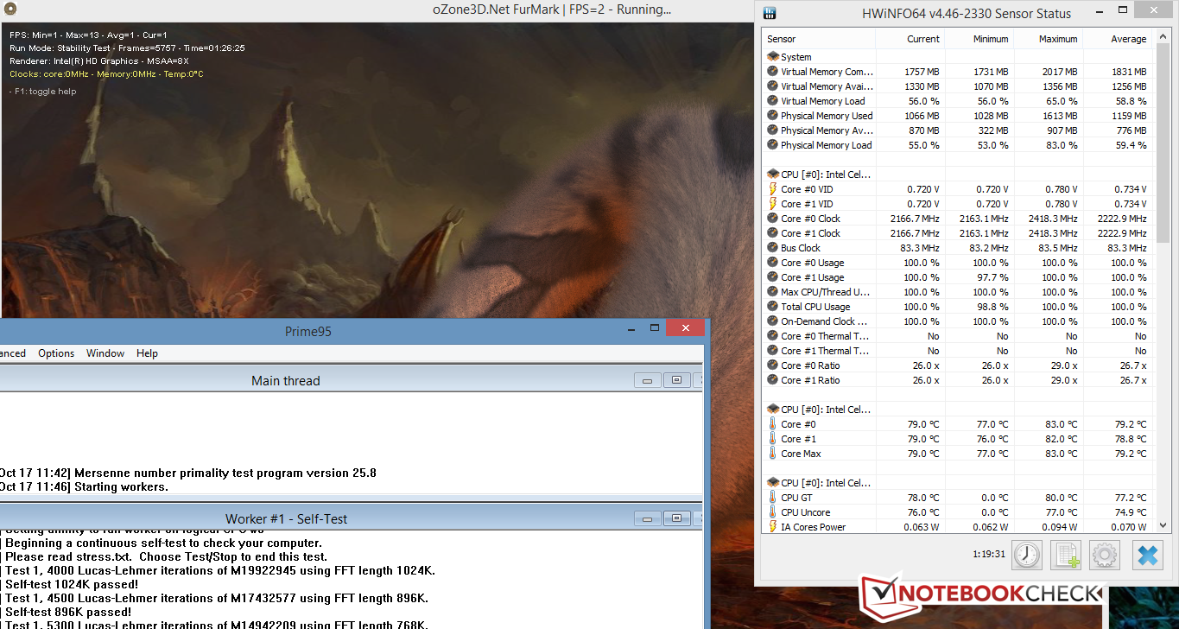Click the FurMark window title bar icon
1179x629 pixels.
10,10
